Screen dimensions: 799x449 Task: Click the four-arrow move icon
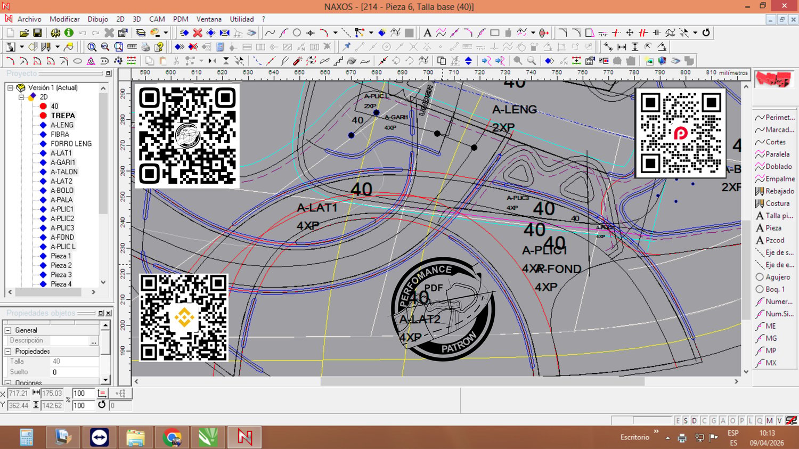pyautogui.click(x=630, y=33)
